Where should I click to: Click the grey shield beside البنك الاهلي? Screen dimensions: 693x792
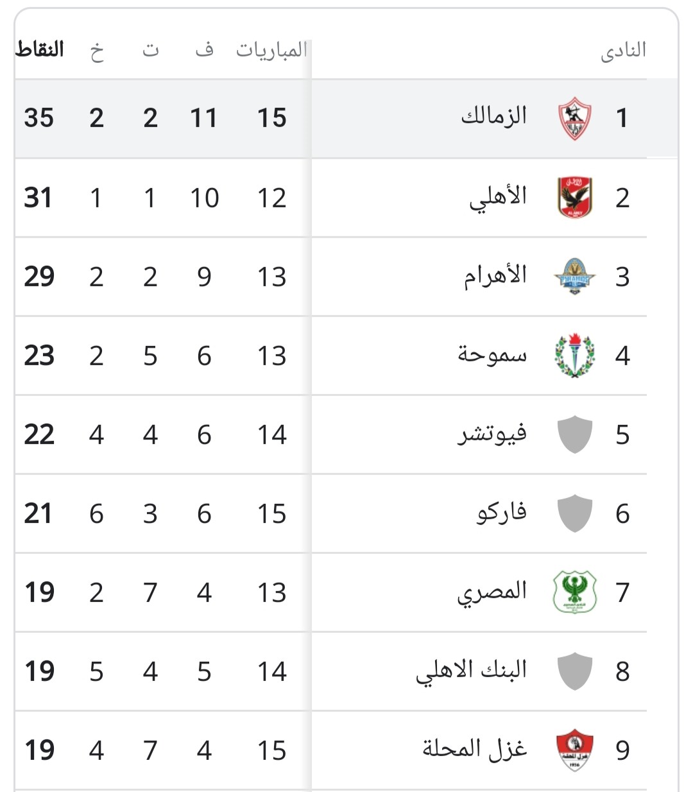click(574, 671)
